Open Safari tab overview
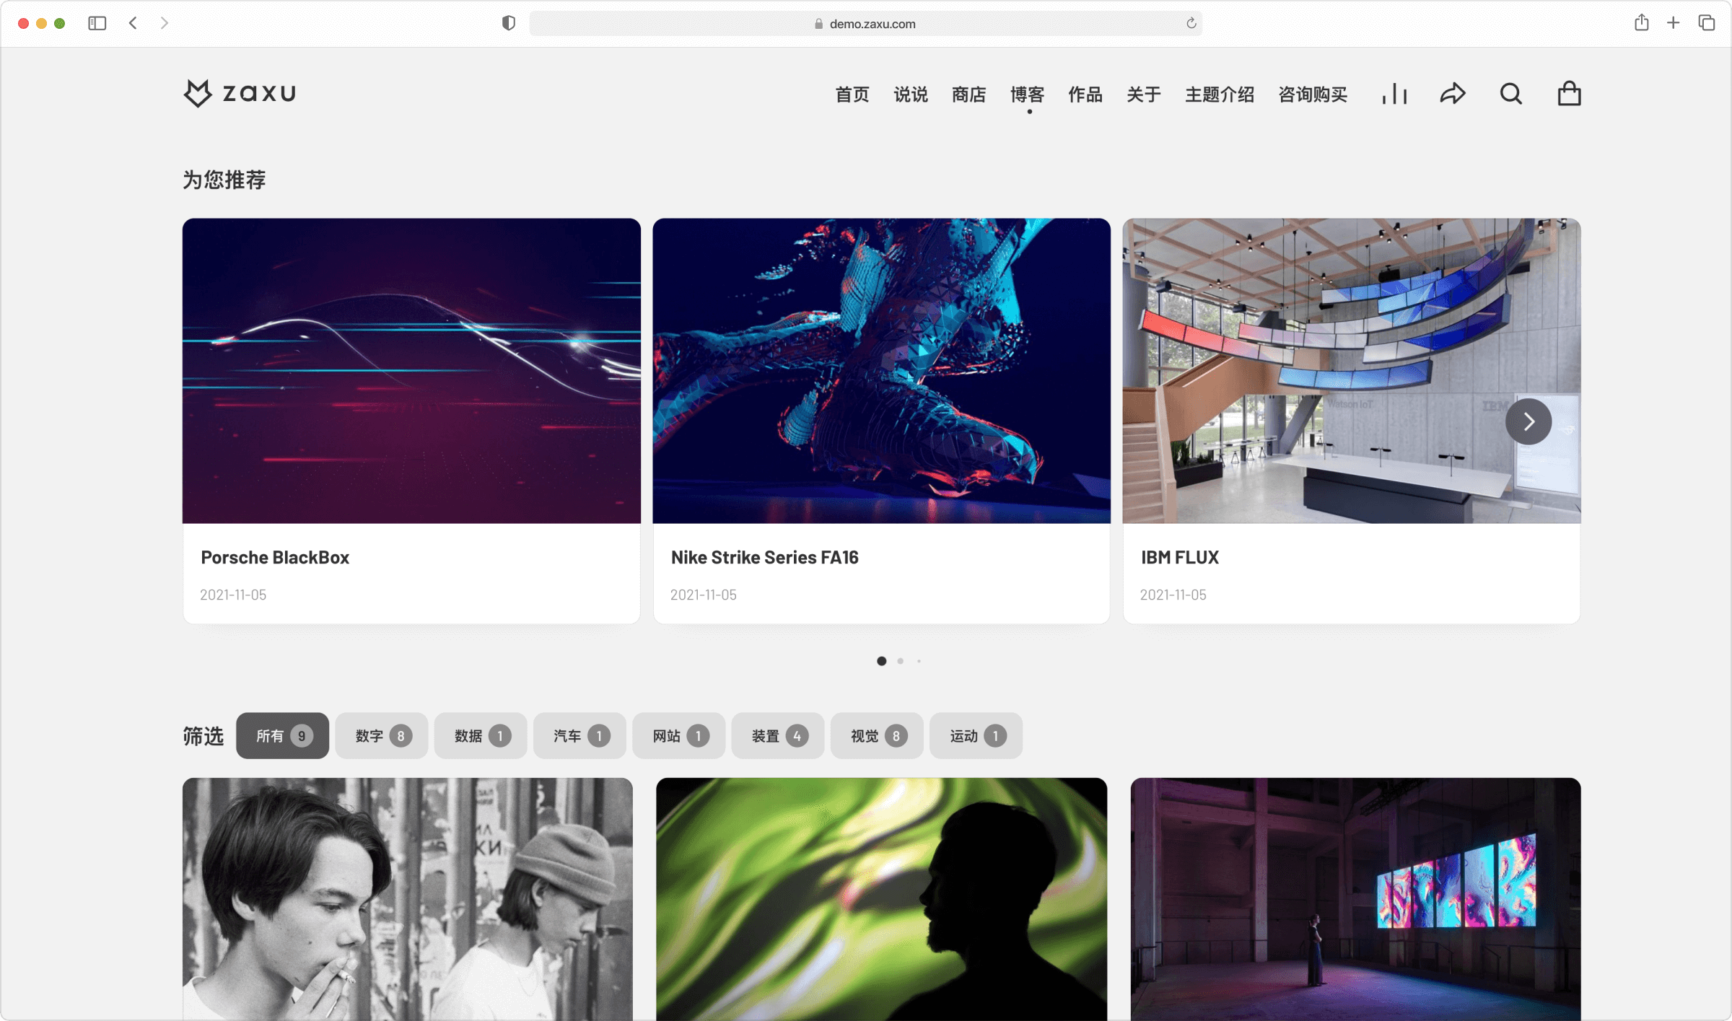This screenshot has width=1732, height=1021. [1706, 23]
